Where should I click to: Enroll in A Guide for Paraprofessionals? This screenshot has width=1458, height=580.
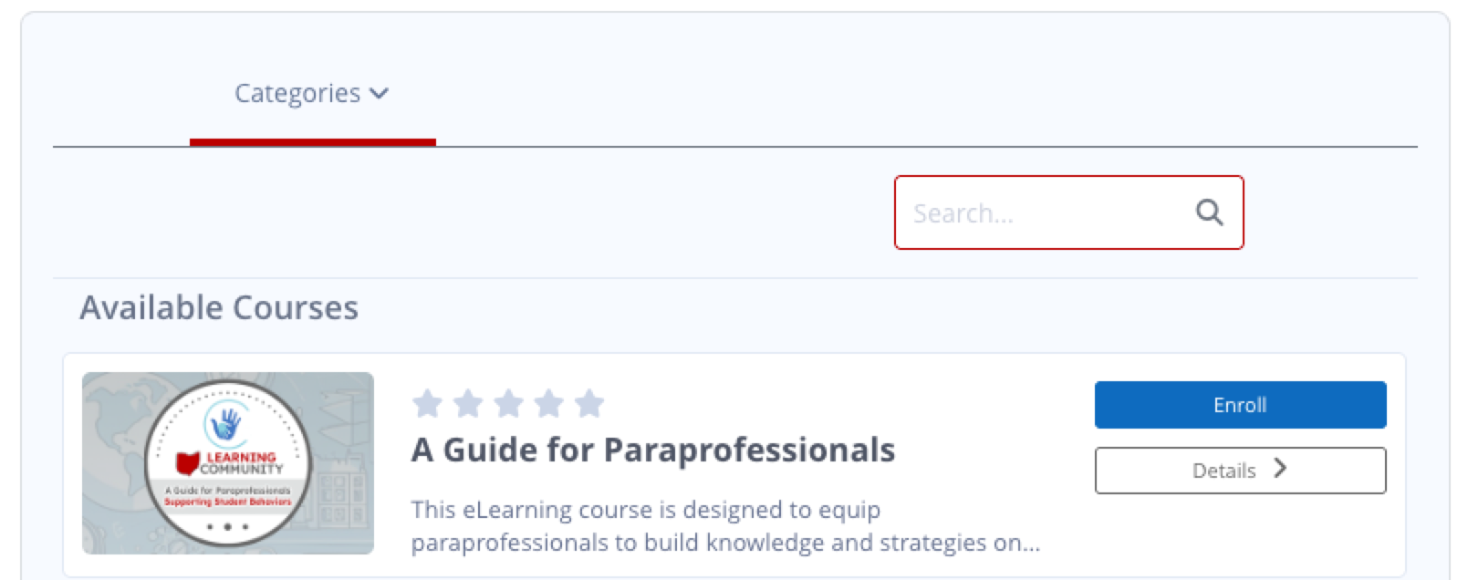click(x=1240, y=405)
